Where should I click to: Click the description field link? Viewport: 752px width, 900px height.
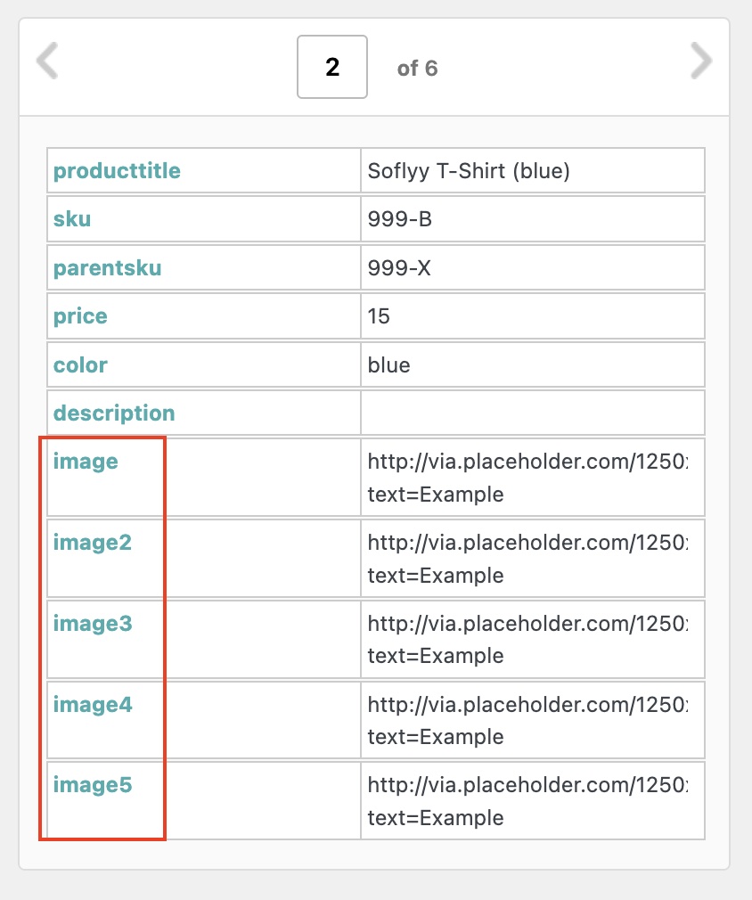click(114, 413)
